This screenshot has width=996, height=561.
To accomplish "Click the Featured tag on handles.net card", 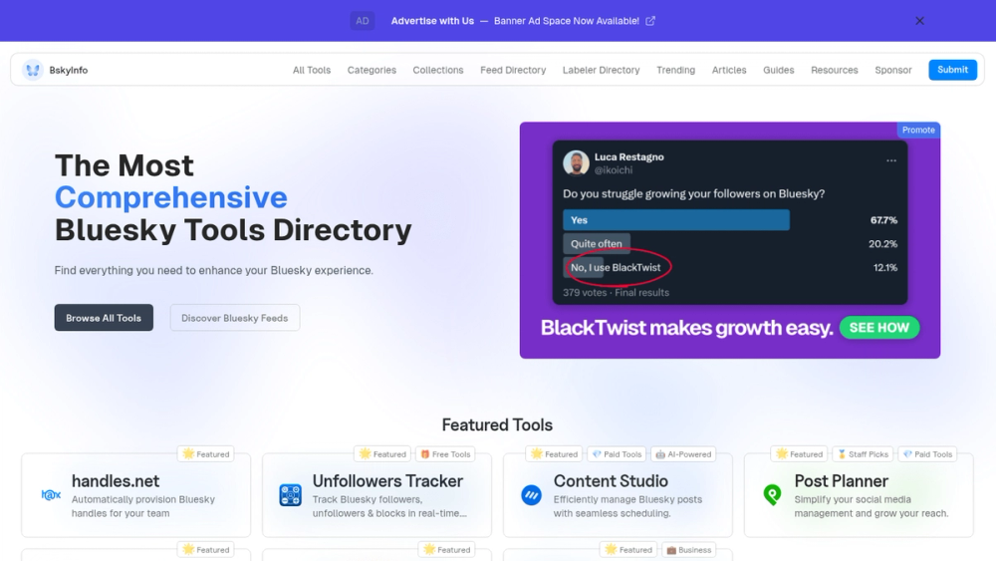I will [206, 454].
